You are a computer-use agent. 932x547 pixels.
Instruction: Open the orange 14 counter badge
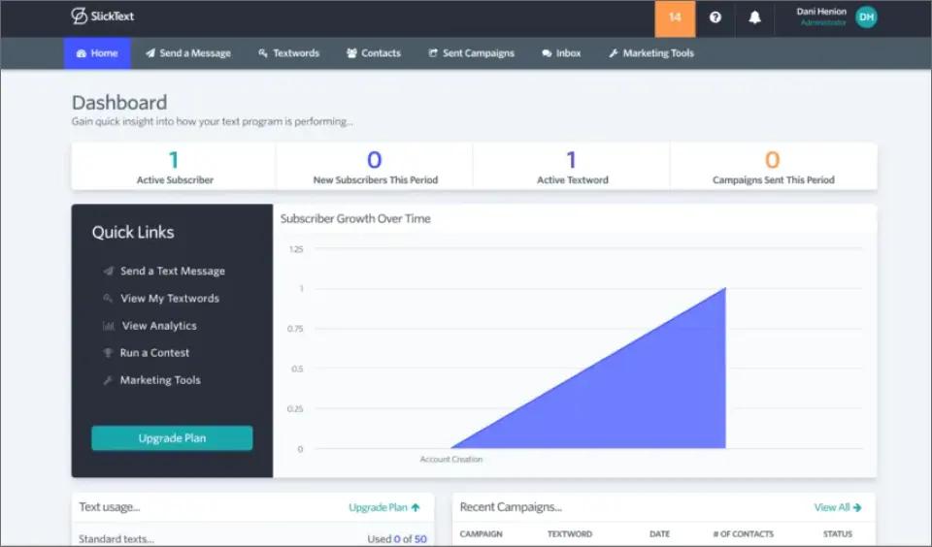[x=675, y=18]
